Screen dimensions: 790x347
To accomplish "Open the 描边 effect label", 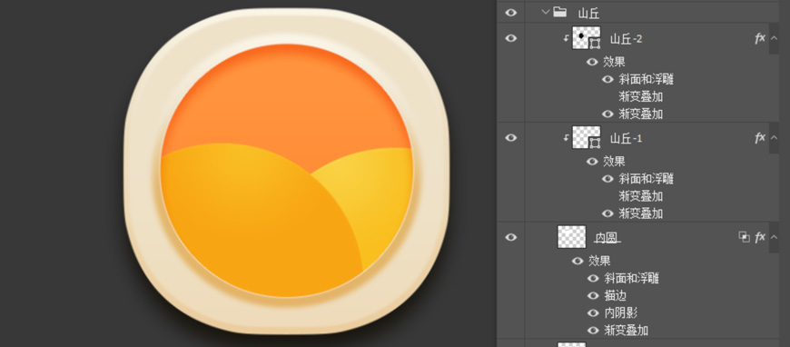I will (x=615, y=295).
